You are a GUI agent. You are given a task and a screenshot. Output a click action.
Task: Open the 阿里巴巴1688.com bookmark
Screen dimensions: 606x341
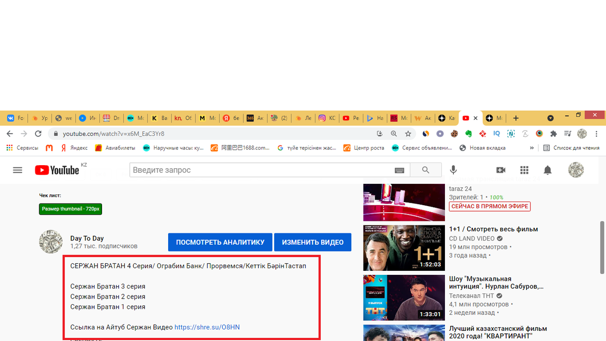240,148
